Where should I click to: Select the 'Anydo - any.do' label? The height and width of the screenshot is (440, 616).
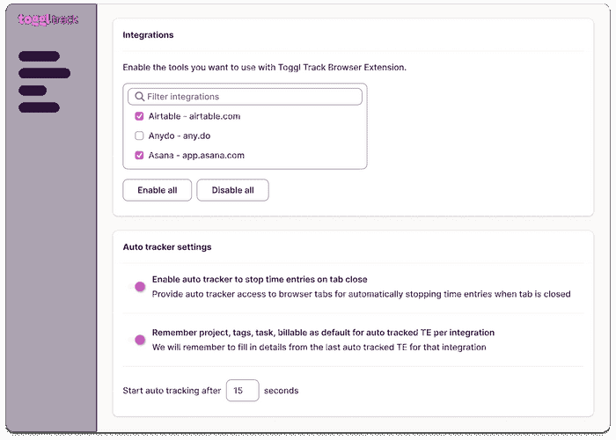click(x=180, y=136)
